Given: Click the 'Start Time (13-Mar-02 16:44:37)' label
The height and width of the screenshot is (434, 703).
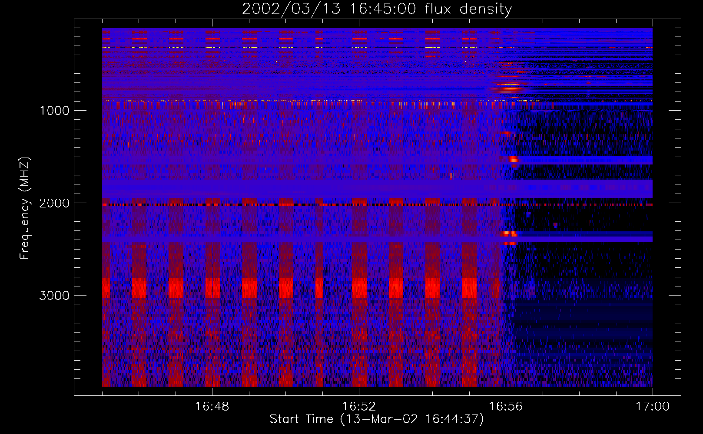Looking at the screenshot, I should pos(377,419).
